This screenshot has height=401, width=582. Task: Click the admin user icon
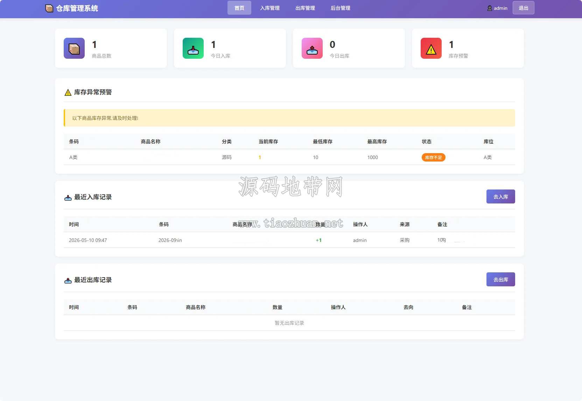pyautogui.click(x=490, y=8)
